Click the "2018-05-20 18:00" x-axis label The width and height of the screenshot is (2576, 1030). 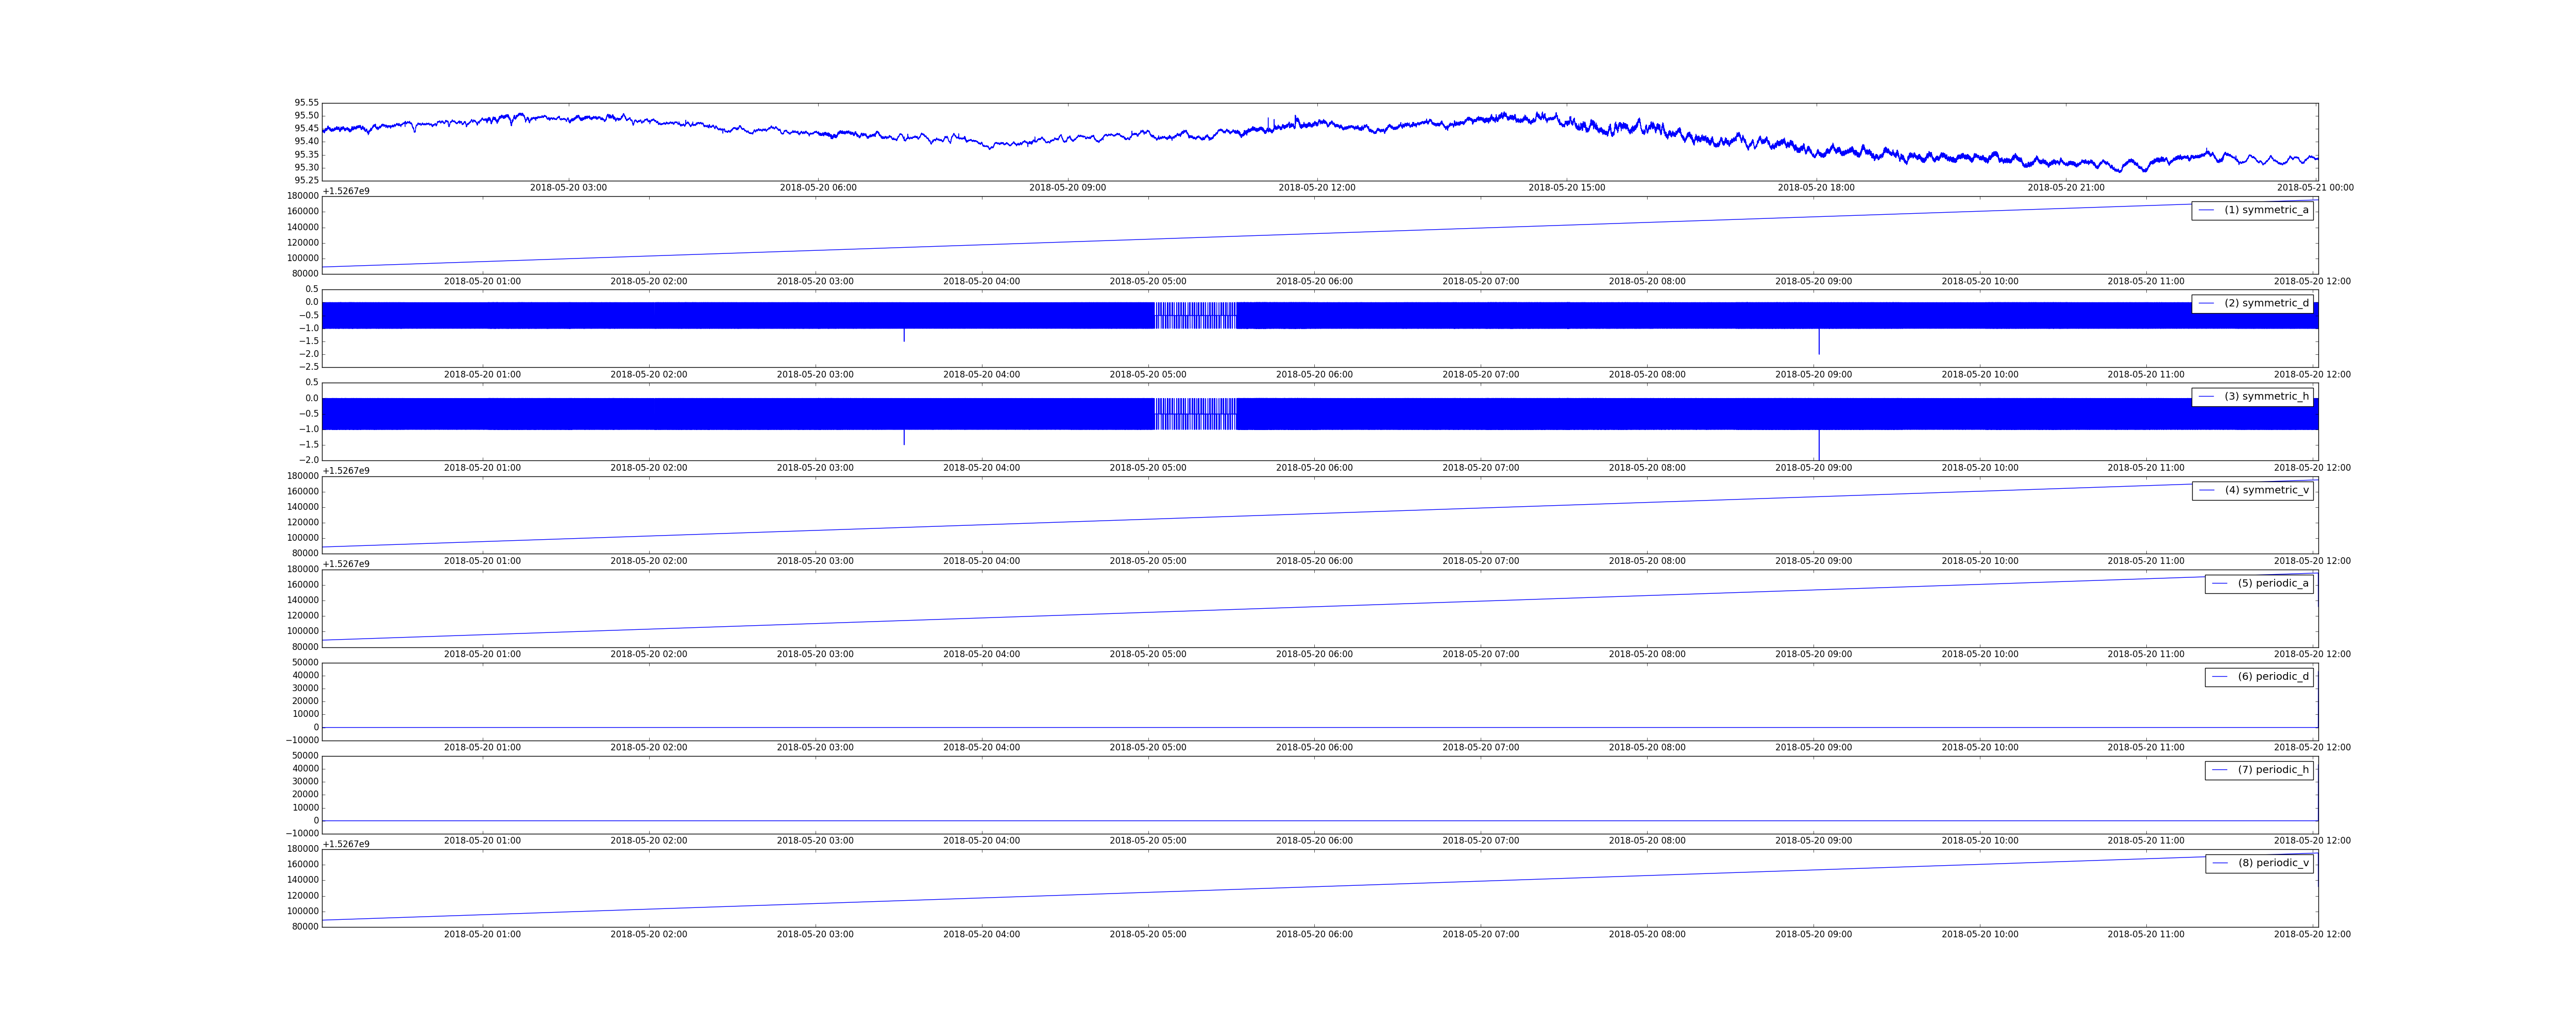point(1816,188)
